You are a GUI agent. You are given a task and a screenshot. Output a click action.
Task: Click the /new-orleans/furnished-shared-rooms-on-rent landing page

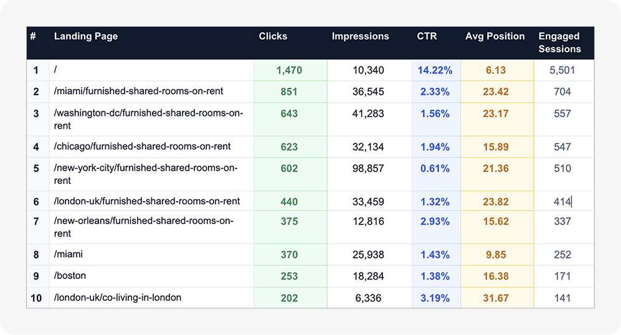click(144, 227)
